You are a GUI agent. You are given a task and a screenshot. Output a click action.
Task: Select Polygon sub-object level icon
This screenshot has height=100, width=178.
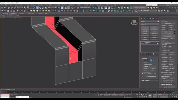(151, 61)
